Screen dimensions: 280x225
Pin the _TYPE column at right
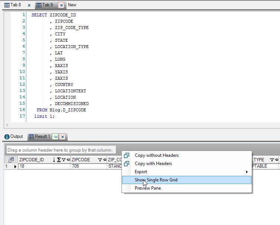[276, 159]
